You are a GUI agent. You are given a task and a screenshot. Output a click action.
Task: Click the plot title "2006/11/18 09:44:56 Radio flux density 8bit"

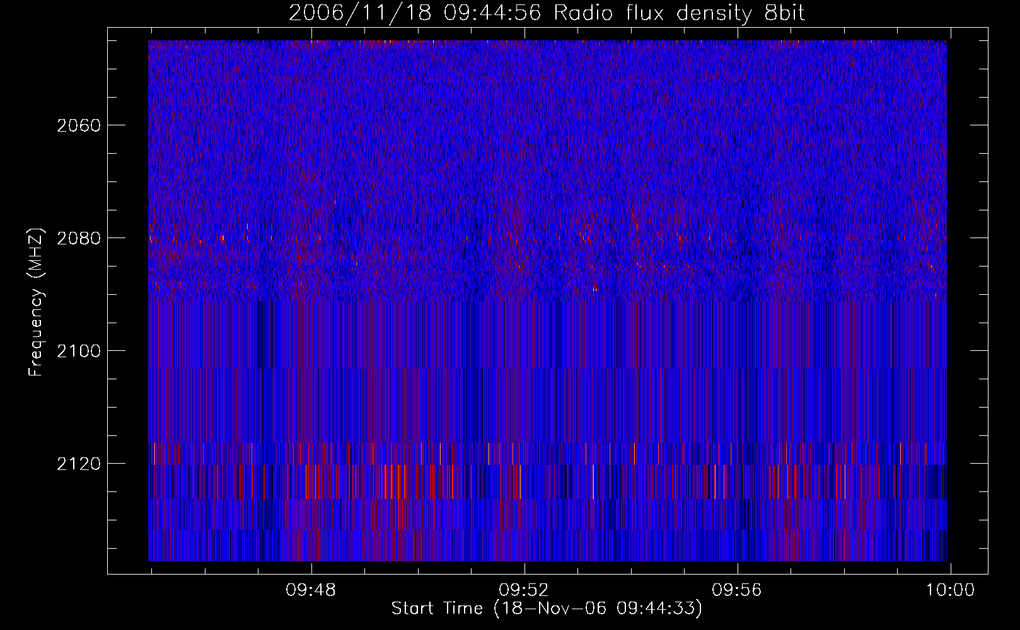[x=547, y=13]
